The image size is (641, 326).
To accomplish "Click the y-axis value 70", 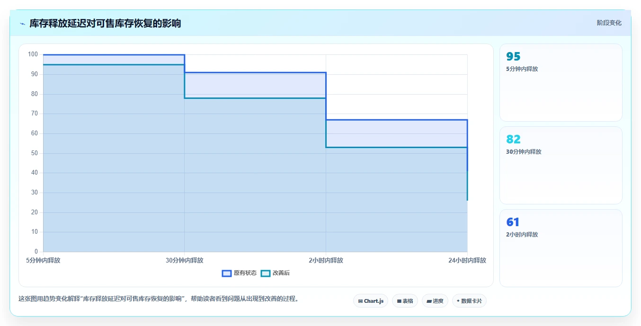I will [x=35, y=114].
